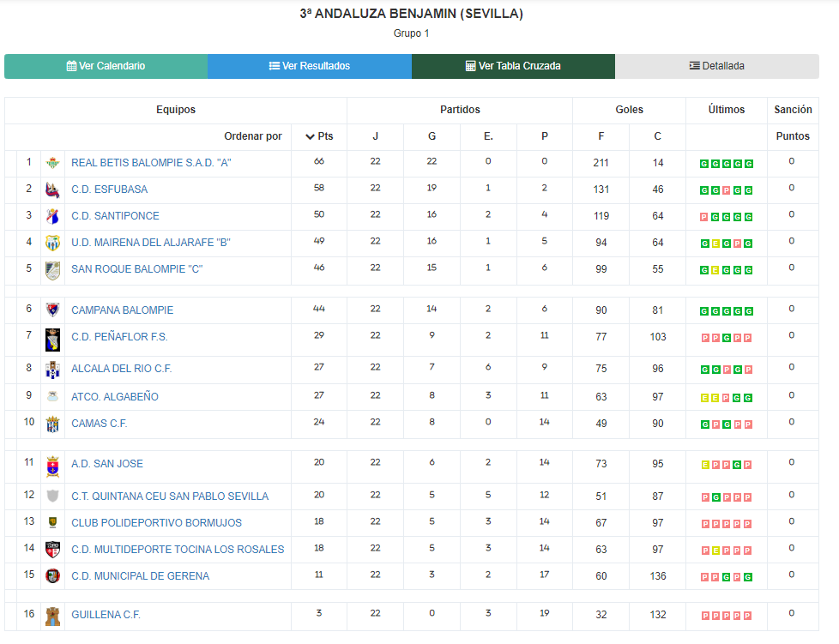Click Gerena goals against value 136
Viewport: 839px width, 644px height.
pos(658,576)
